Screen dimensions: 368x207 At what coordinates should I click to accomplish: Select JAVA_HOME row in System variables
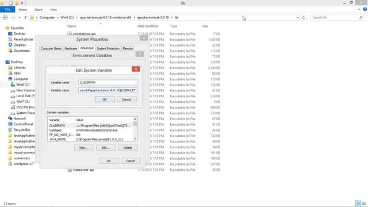[90, 139]
